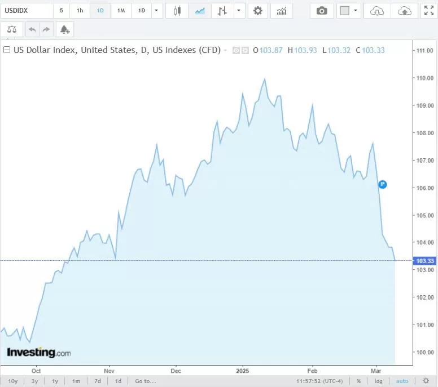Viewport: 438px width, 387px height.
Task: Switch to the area chart style
Action: click(199, 11)
